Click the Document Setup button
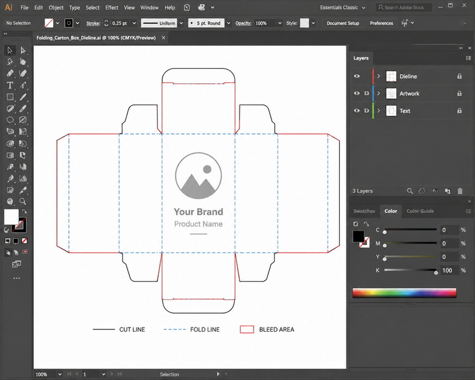The width and height of the screenshot is (475, 380). point(343,23)
